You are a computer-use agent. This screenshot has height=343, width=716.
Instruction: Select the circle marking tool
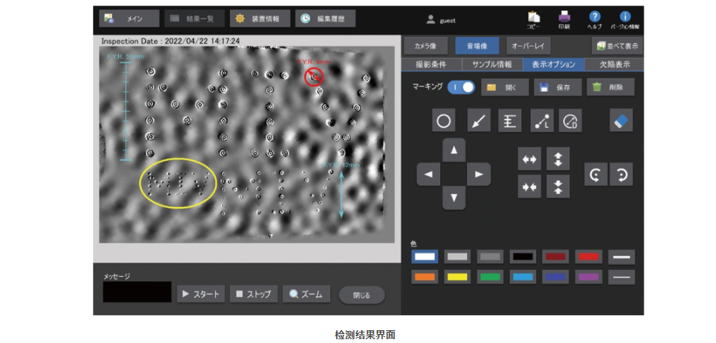[x=444, y=121]
